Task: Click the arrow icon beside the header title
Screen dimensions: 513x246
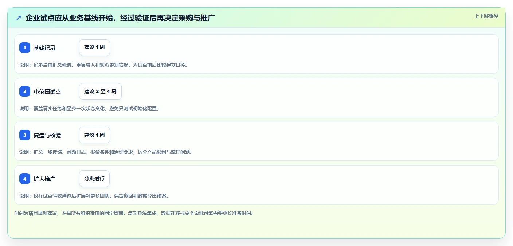Action: [19, 18]
